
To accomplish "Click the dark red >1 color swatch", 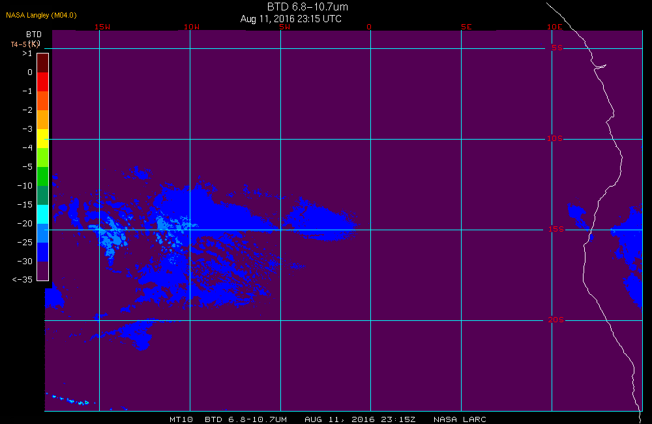I will tap(43, 63).
